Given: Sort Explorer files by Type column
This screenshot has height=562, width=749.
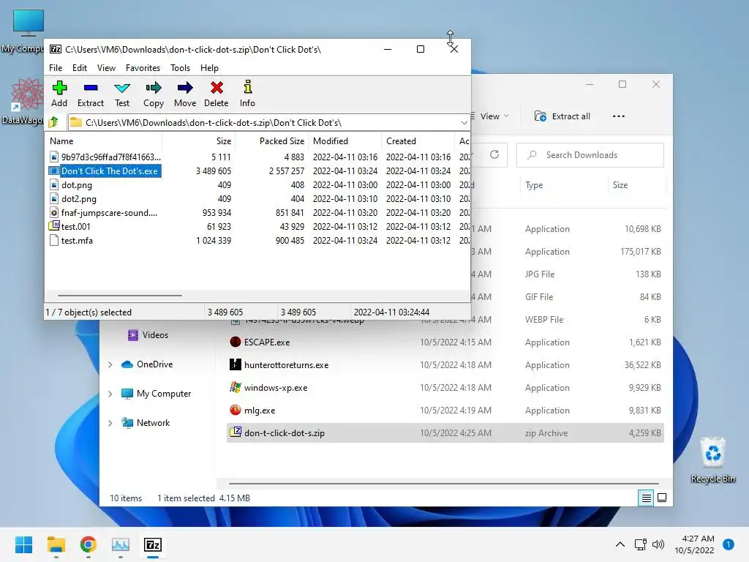Looking at the screenshot, I should (x=534, y=185).
